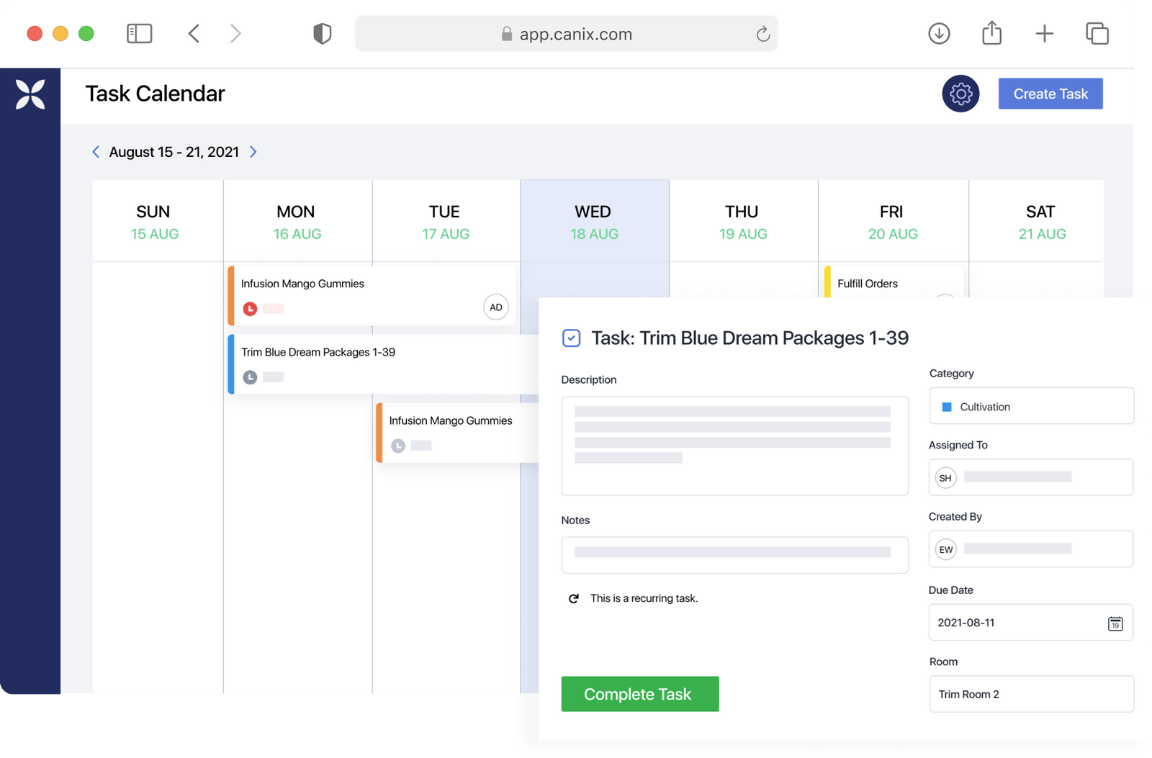Screen dimensions: 1152x758
Task: Check the task checkbox beside Trim Blue Dream Packages
Action: click(571, 338)
